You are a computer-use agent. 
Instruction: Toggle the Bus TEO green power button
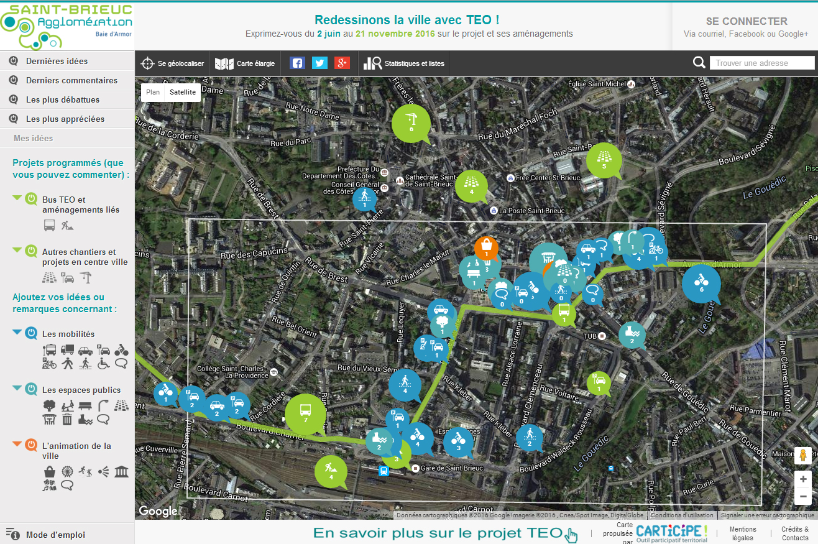31,200
